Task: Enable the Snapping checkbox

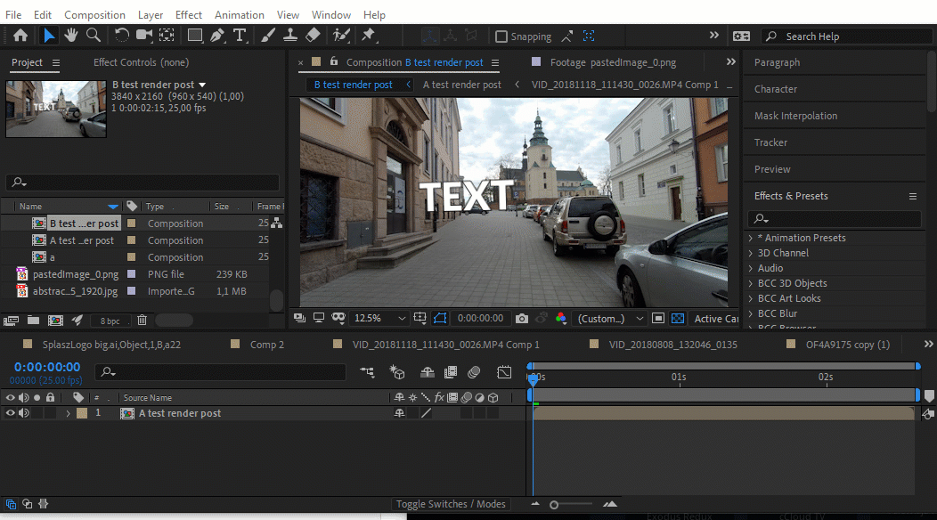Action: click(x=501, y=37)
